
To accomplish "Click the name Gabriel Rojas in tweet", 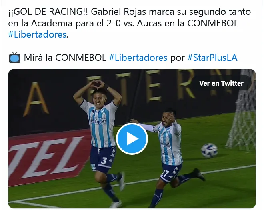I will click(x=119, y=12).
